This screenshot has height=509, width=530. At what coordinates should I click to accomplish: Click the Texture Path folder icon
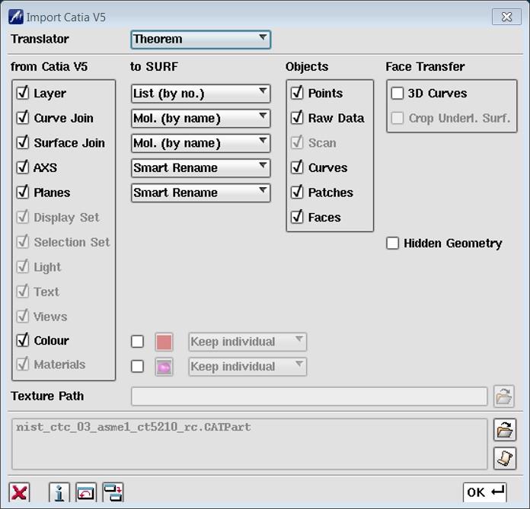(x=503, y=396)
